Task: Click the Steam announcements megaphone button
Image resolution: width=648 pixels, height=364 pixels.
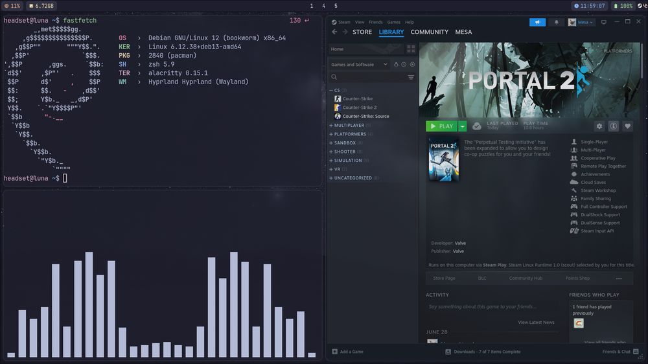Action: (x=537, y=22)
